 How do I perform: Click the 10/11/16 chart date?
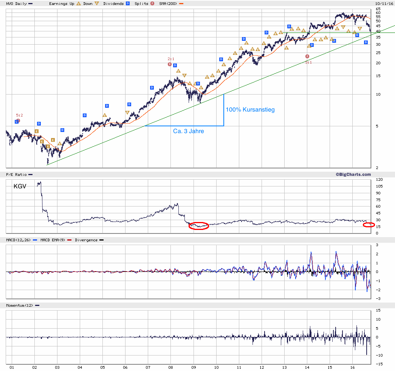tap(384, 3)
